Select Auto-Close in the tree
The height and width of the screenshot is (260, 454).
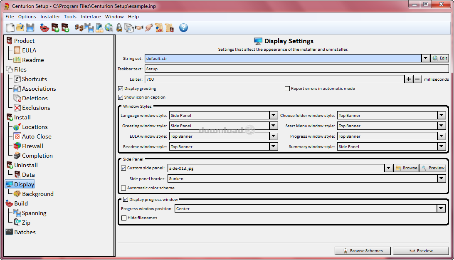pyautogui.click(x=37, y=136)
